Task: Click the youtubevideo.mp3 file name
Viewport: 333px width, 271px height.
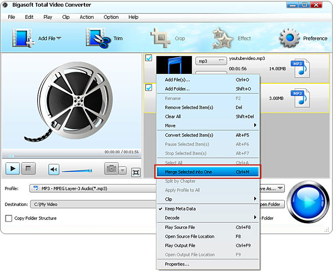Action: (247, 58)
